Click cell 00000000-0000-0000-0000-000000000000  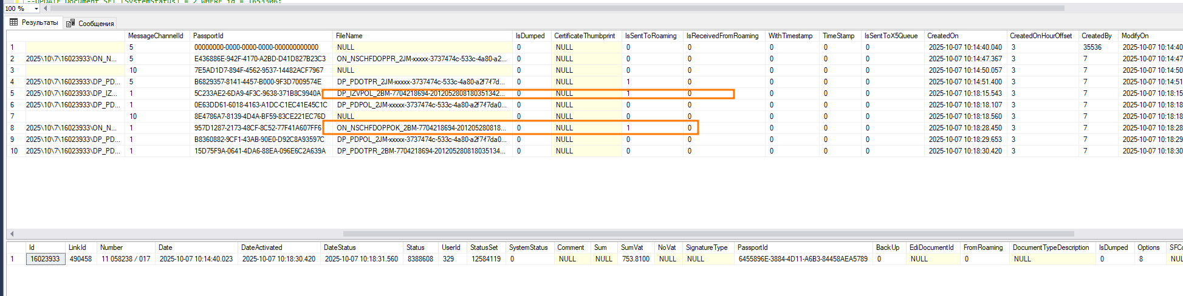point(261,47)
